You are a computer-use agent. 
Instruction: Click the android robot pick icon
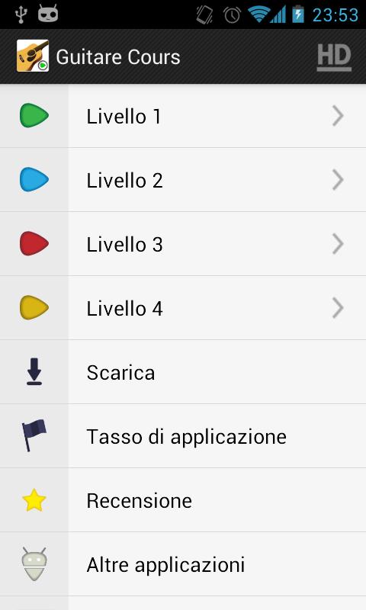(x=34, y=564)
